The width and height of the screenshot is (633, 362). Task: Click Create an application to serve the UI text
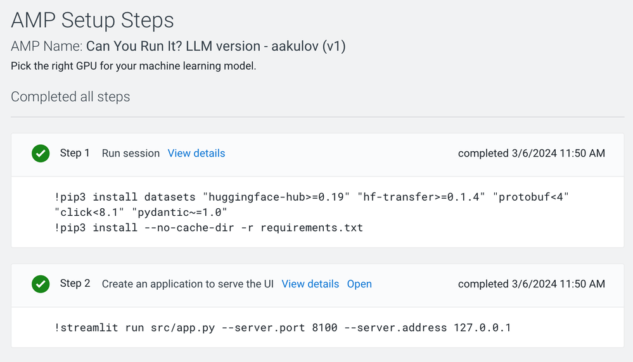pos(188,284)
